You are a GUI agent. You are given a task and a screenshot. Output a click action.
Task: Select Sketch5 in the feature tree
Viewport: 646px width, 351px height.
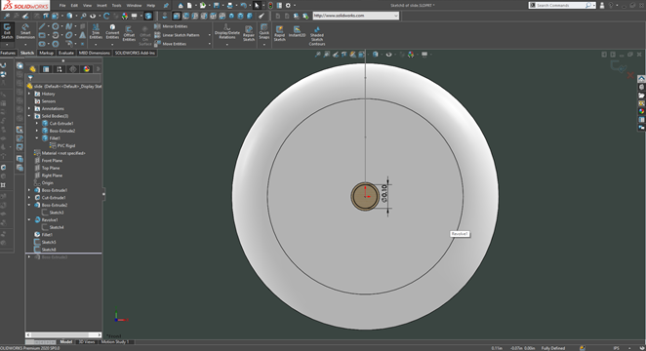(x=48, y=242)
